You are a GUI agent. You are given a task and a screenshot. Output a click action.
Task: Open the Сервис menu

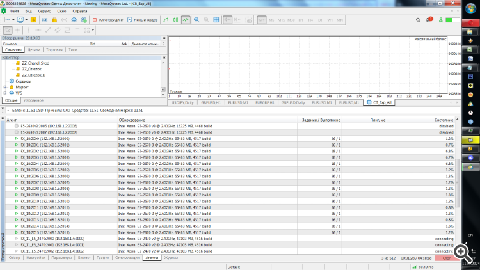pyautogui.click(x=44, y=11)
